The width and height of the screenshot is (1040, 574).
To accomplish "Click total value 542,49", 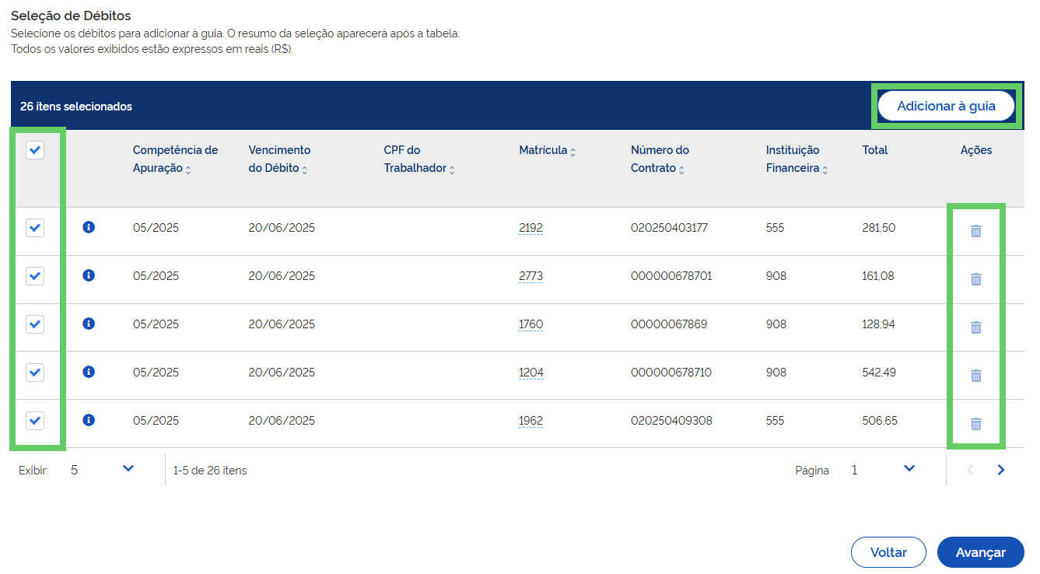I will tap(879, 373).
